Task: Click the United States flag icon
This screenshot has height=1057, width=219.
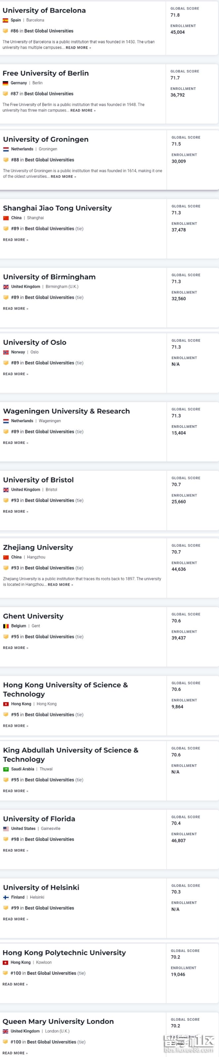Action: click(6, 829)
